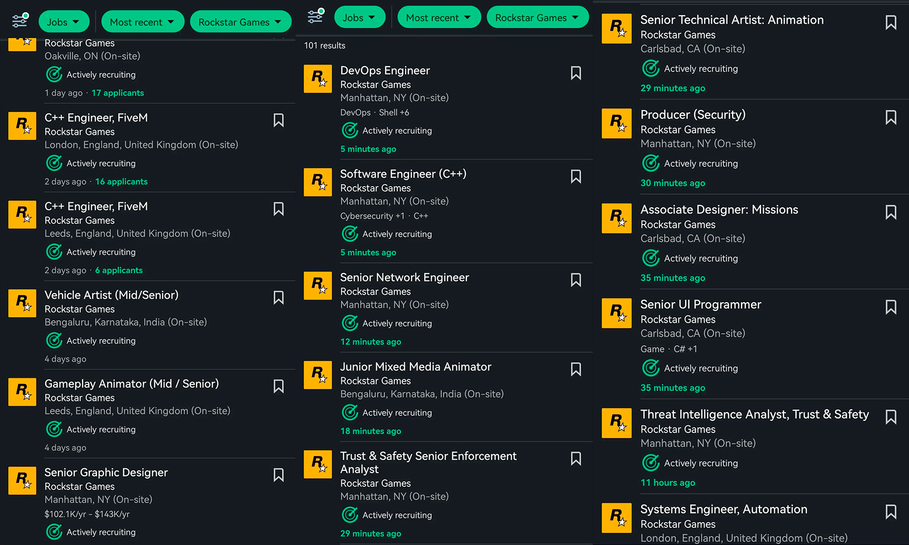Open the Senior Network Engineer job title
This screenshot has height=545, width=909.
[404, 278]
